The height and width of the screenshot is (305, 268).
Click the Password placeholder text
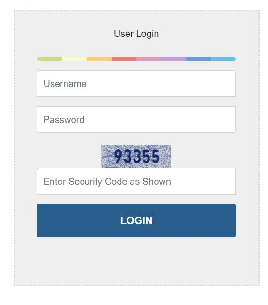point(64,120)
